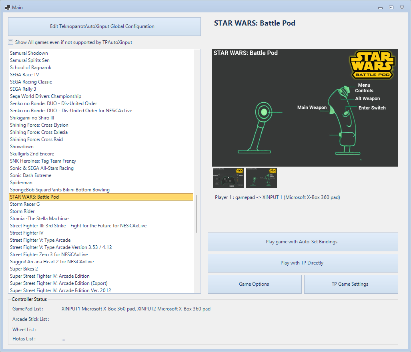The width and height of the screenshot is (411, 352).
Task: Select Samurai Shodown in game list
Action: coord(101,53)
